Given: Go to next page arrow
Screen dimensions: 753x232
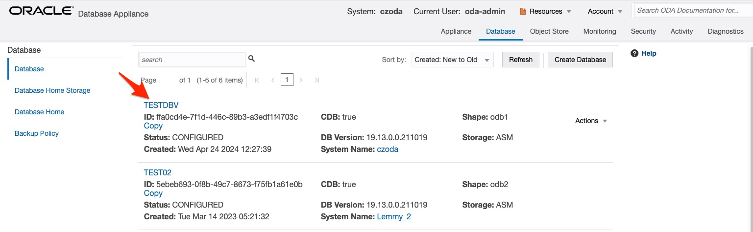Looking at the screenshot, I should coord(301,80).
